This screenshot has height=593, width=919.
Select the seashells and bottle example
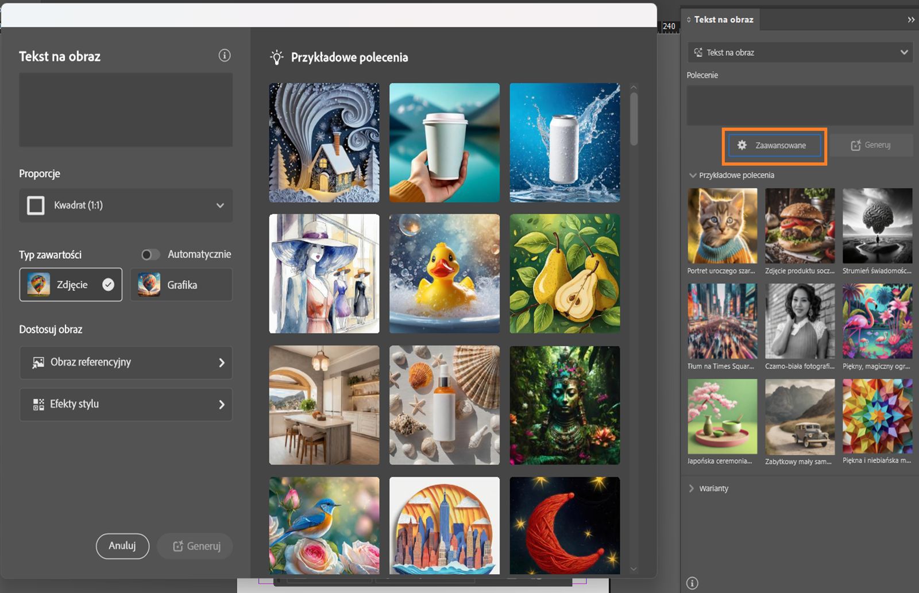coord(445,405)
